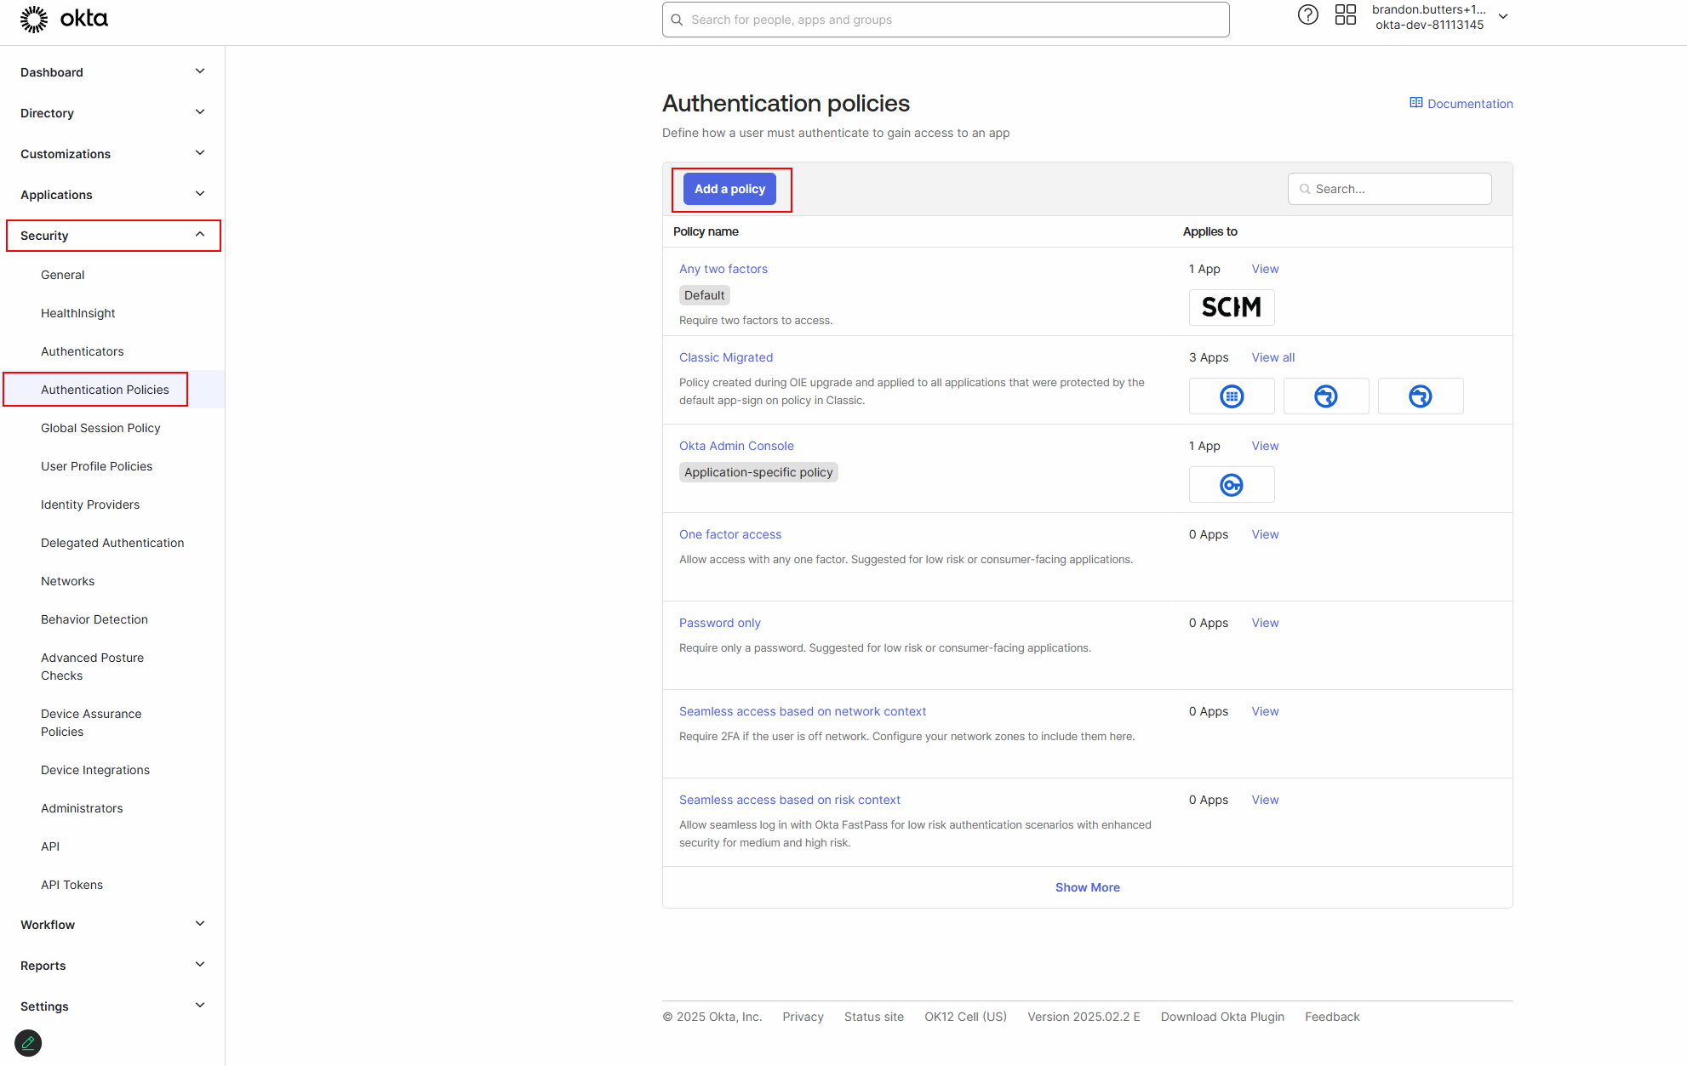The width and height of the screenshot is (1687, 1066).
Task: Open Seamless access based on network context
Action: (803, 711)
